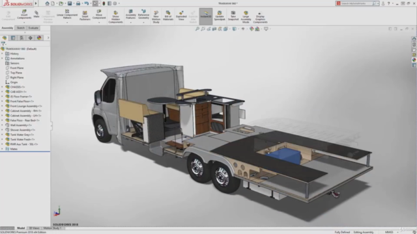Expand the CHASSIS<1> component
Viewport: 417px width, 234px height.
pos(3,87)
